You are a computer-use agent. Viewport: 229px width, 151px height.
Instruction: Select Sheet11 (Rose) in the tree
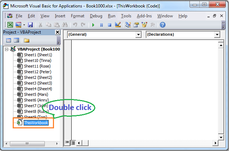37,66
